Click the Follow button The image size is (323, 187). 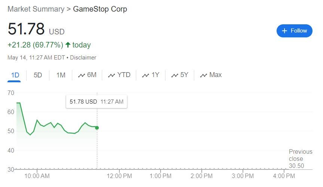click(294, 31)
